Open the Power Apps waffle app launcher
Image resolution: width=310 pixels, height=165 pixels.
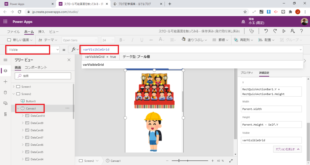(x=5, y=22)
